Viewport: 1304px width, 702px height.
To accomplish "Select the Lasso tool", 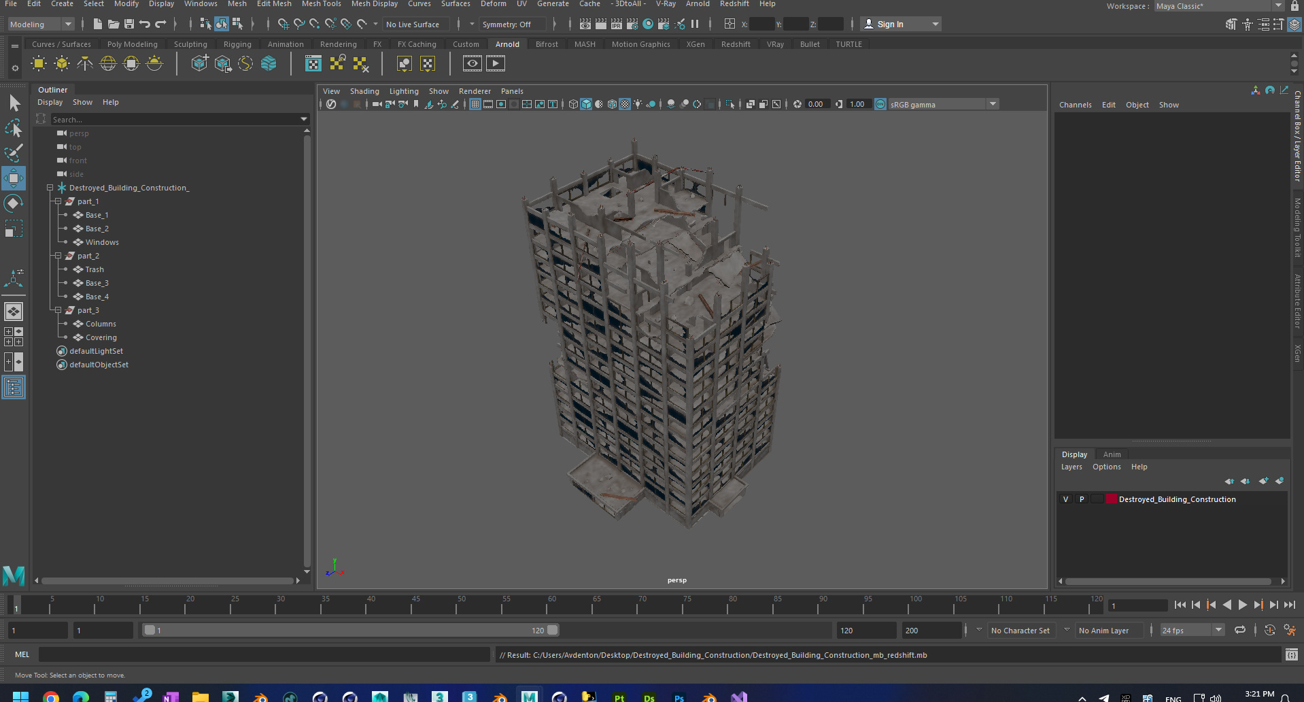I will [x=14, y=128].
